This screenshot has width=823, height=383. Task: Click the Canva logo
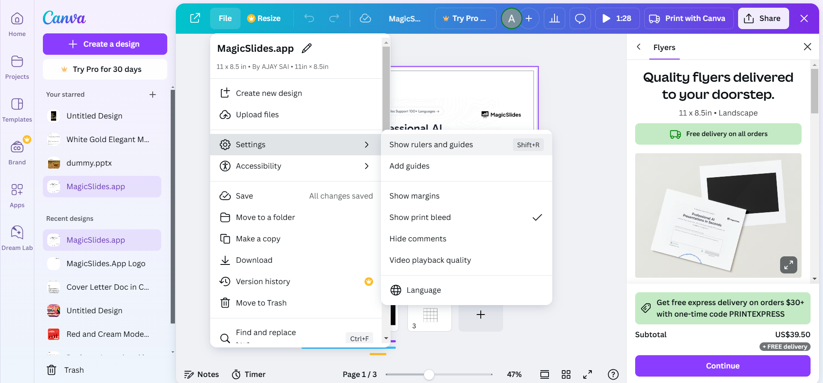(64, 18)
